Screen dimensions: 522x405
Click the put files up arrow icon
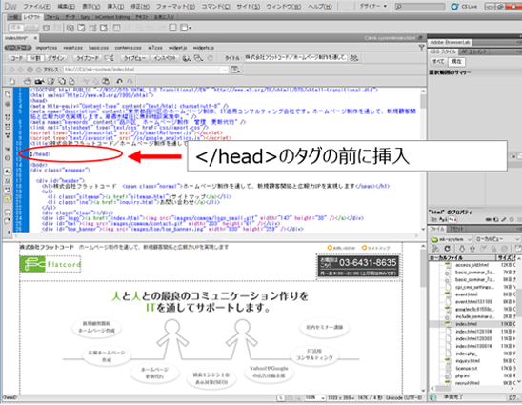click(472, 249)
